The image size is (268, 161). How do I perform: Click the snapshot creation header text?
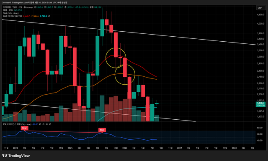click(34, 3)
